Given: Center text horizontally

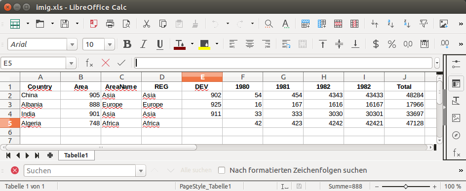Looking at the screenshot, I should point(250,44).
